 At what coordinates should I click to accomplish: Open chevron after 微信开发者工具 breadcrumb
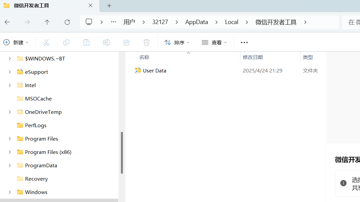pyautogui.click(x=305, y=22)
